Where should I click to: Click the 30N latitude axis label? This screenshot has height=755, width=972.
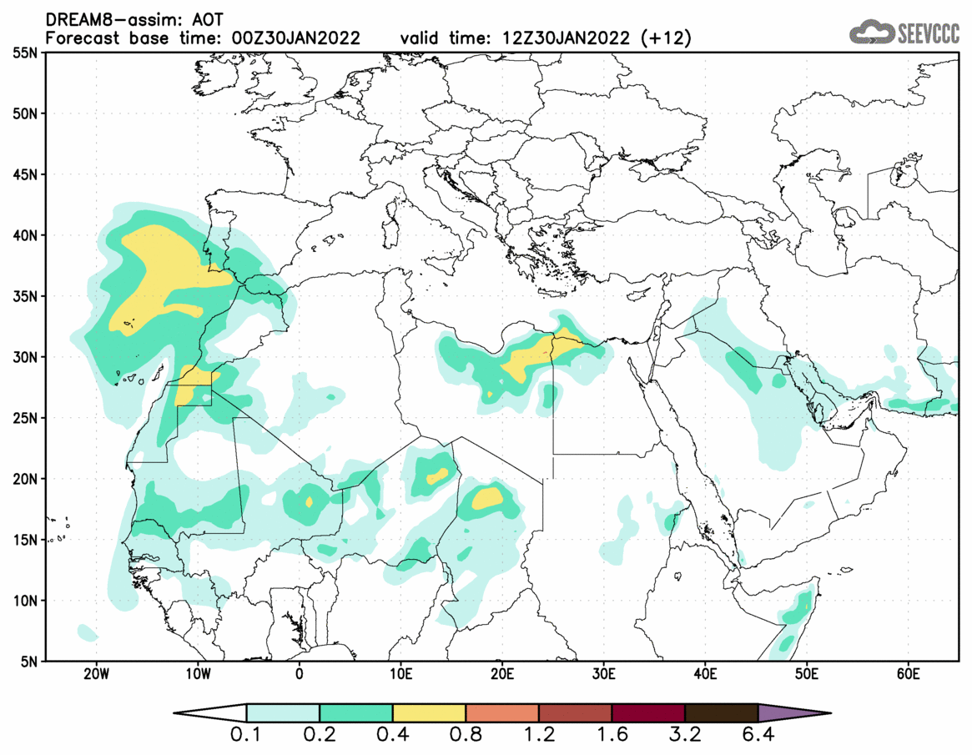pos(25,357)
